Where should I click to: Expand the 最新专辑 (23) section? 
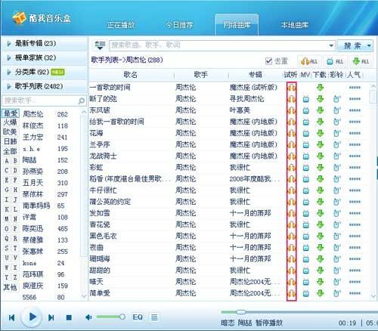(x=45, y=43)
